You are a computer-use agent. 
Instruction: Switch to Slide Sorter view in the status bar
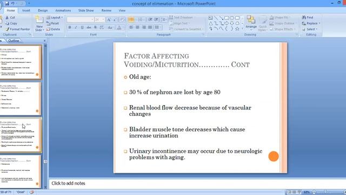(294, 192)
